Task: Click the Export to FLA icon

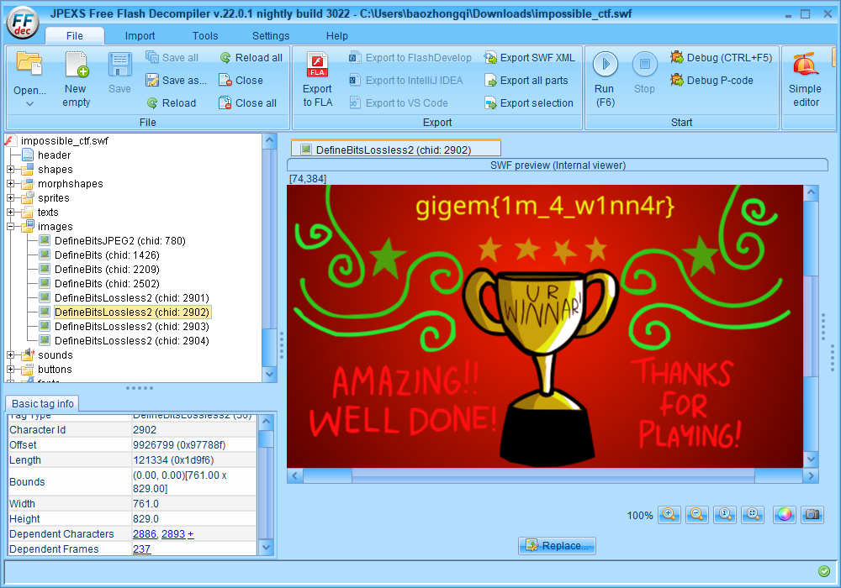Action: tap(317, 65)
